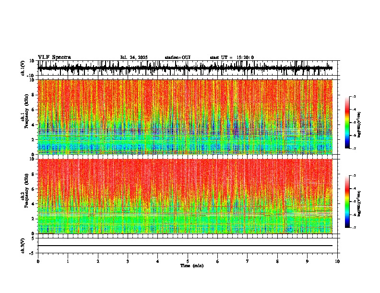Click time axis tick label "8"
The height and width of the screenshot is (293, 380).
(277, 261)
